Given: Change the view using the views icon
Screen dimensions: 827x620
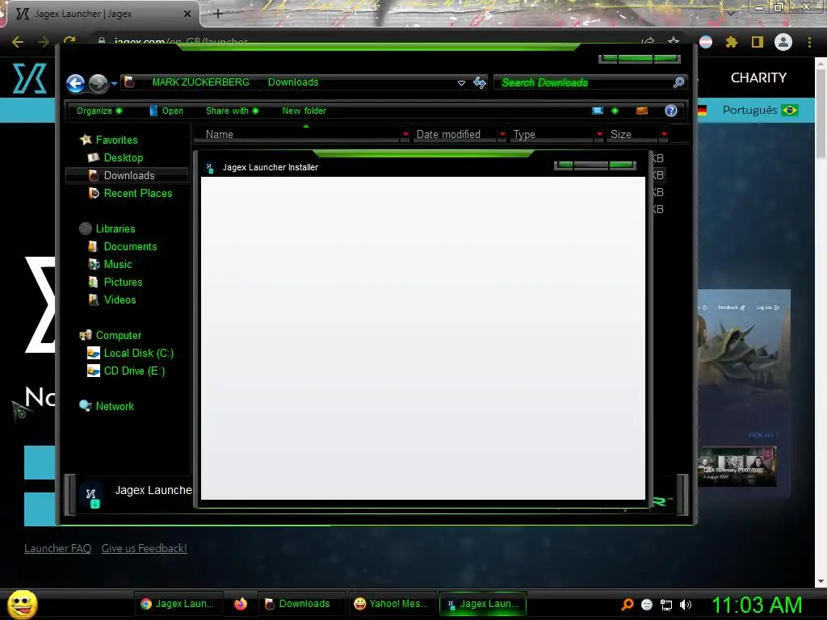Looking at the screenshot, I should click(x=598, y=111).
